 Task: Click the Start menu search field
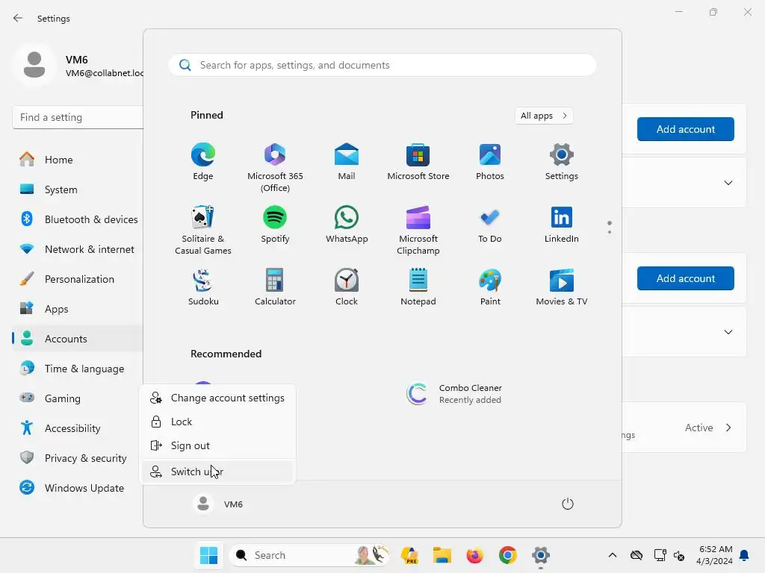pos(382,65)
